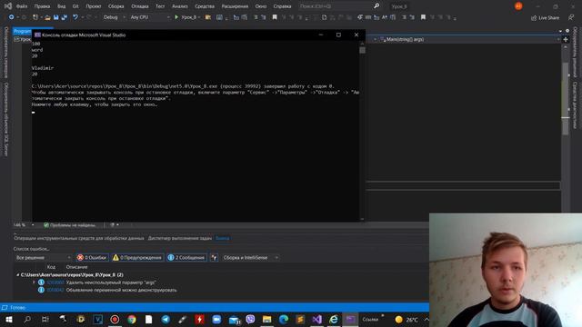Open the Расширения menu
Image resolution: width=582 pixels, height=327 pixels.
(235, 6)
